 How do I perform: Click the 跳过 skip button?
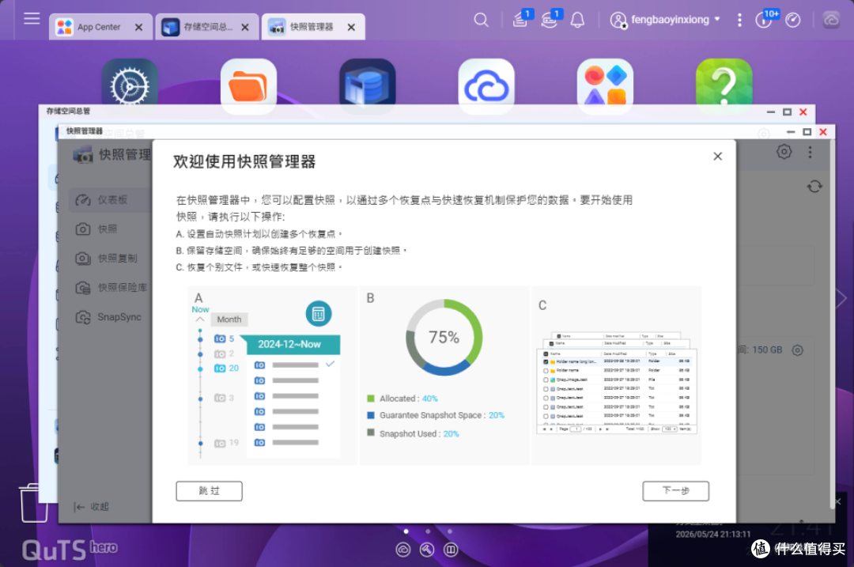209,491
